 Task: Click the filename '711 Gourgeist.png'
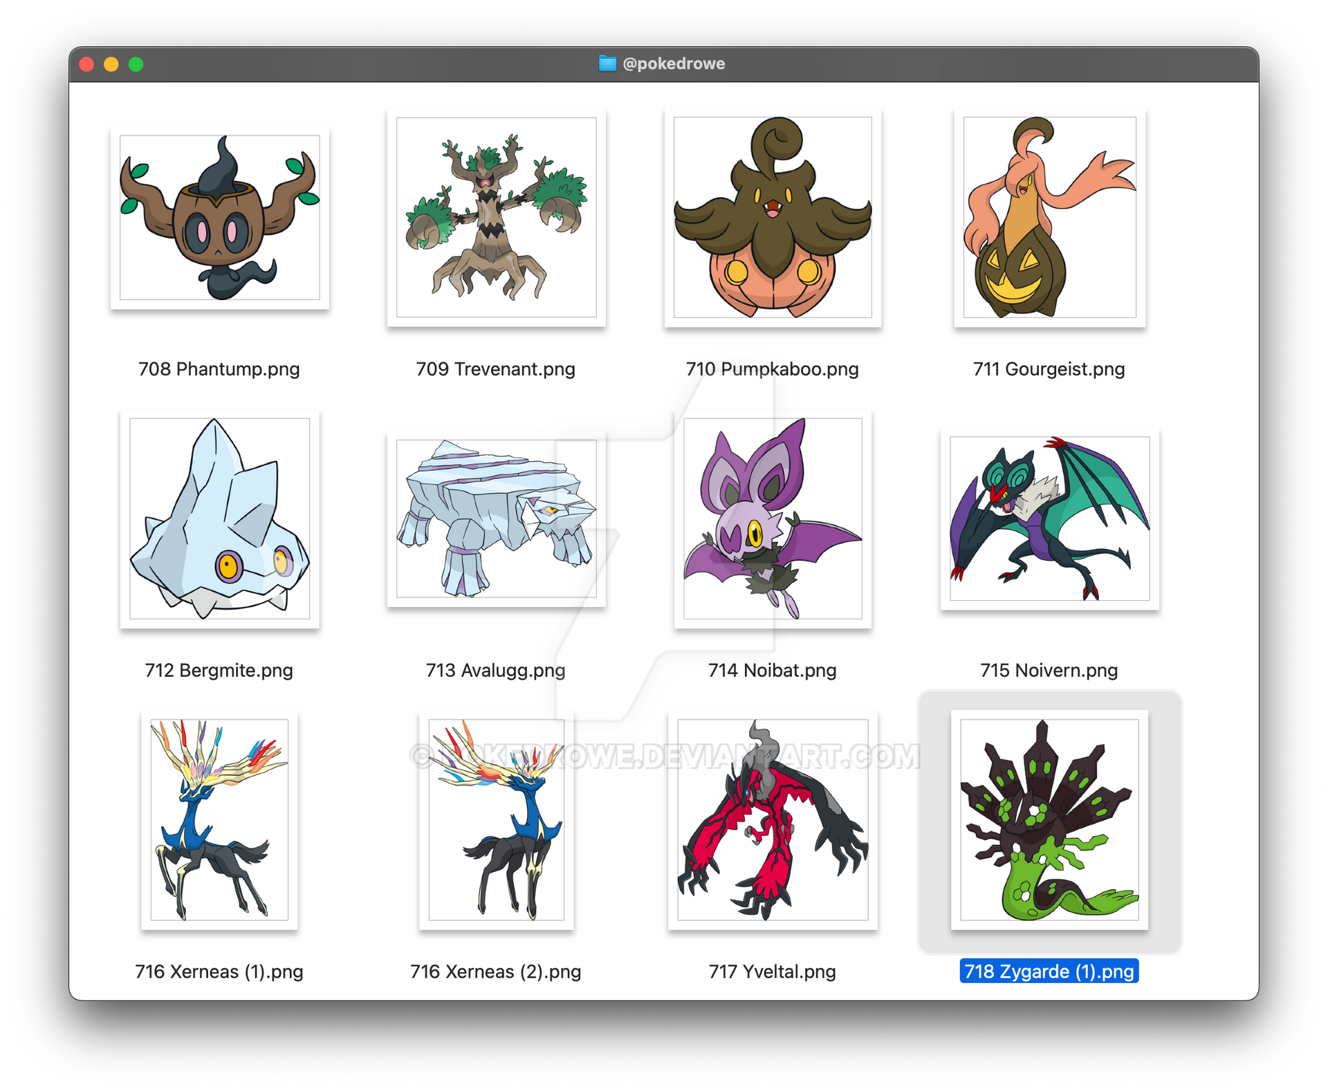pos(1049,369)
